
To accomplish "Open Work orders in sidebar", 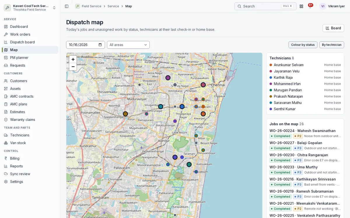I will 30,34.
